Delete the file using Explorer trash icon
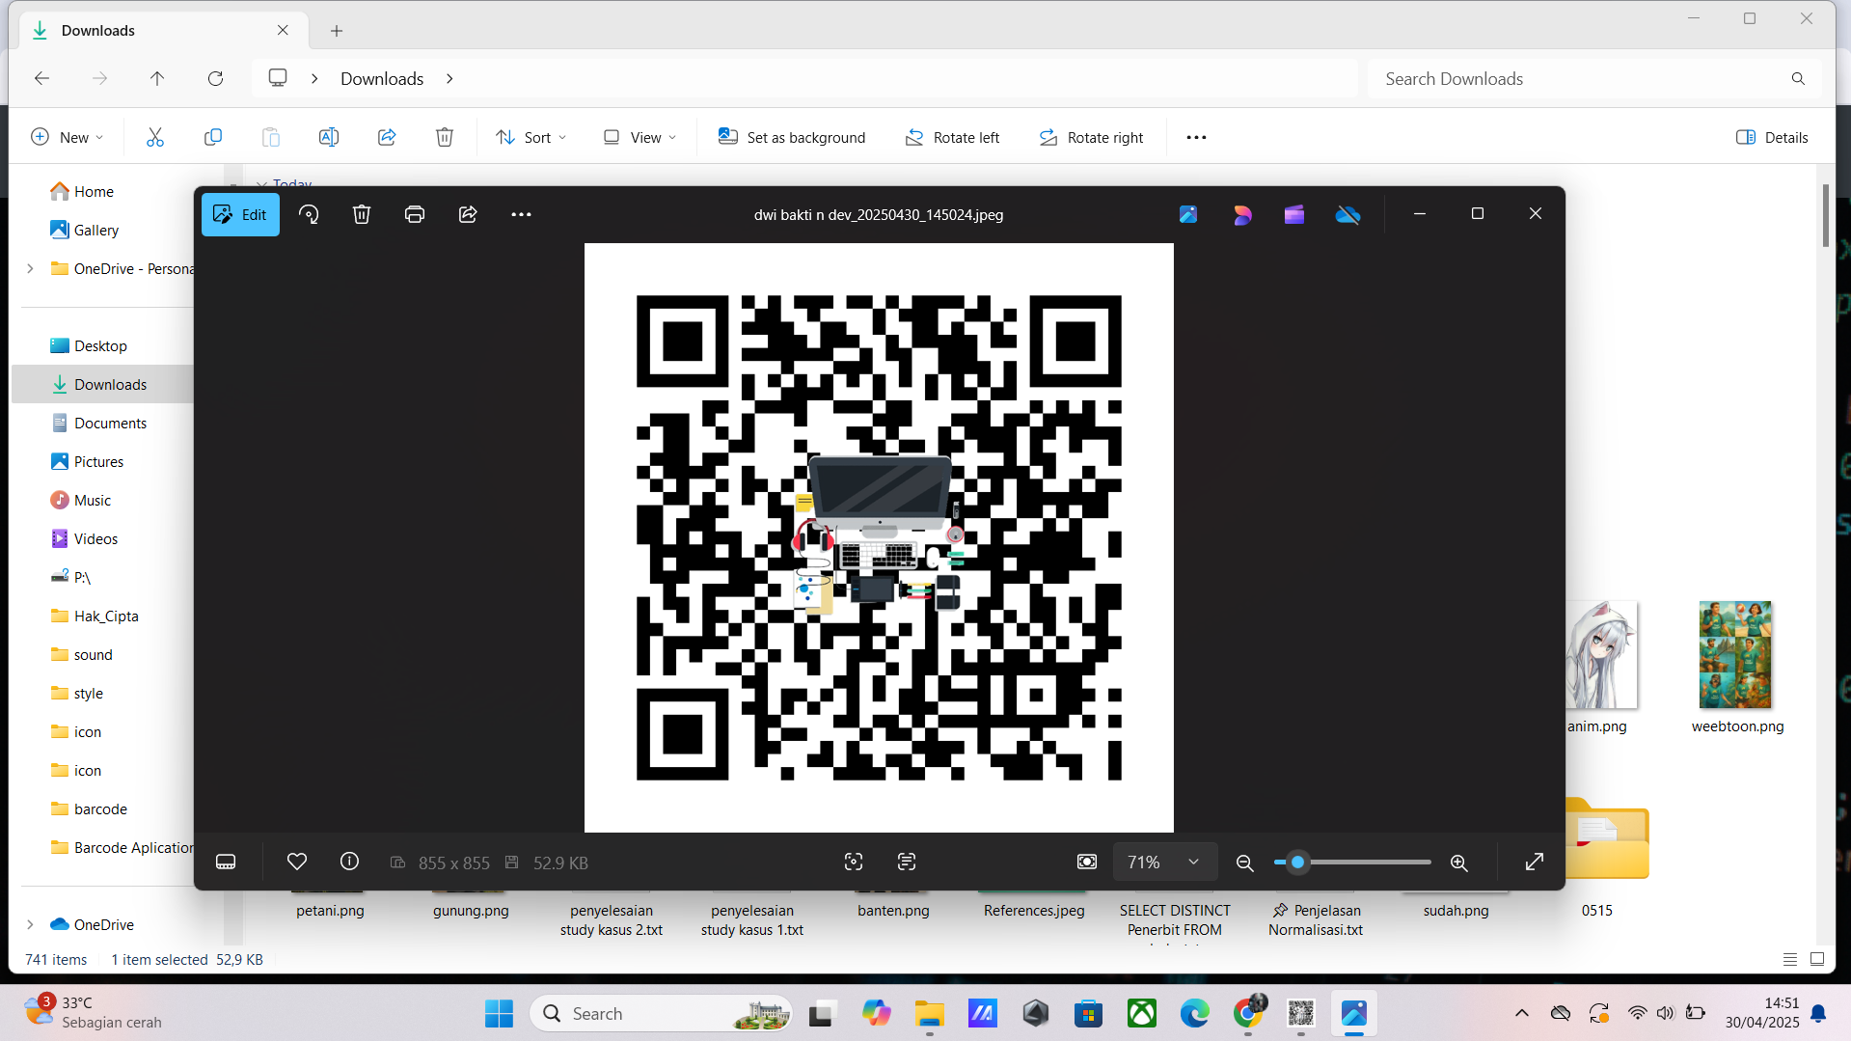 (445, 137)
